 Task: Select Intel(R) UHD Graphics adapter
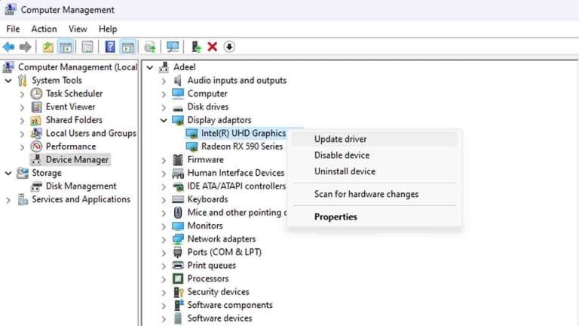(244, 133)
